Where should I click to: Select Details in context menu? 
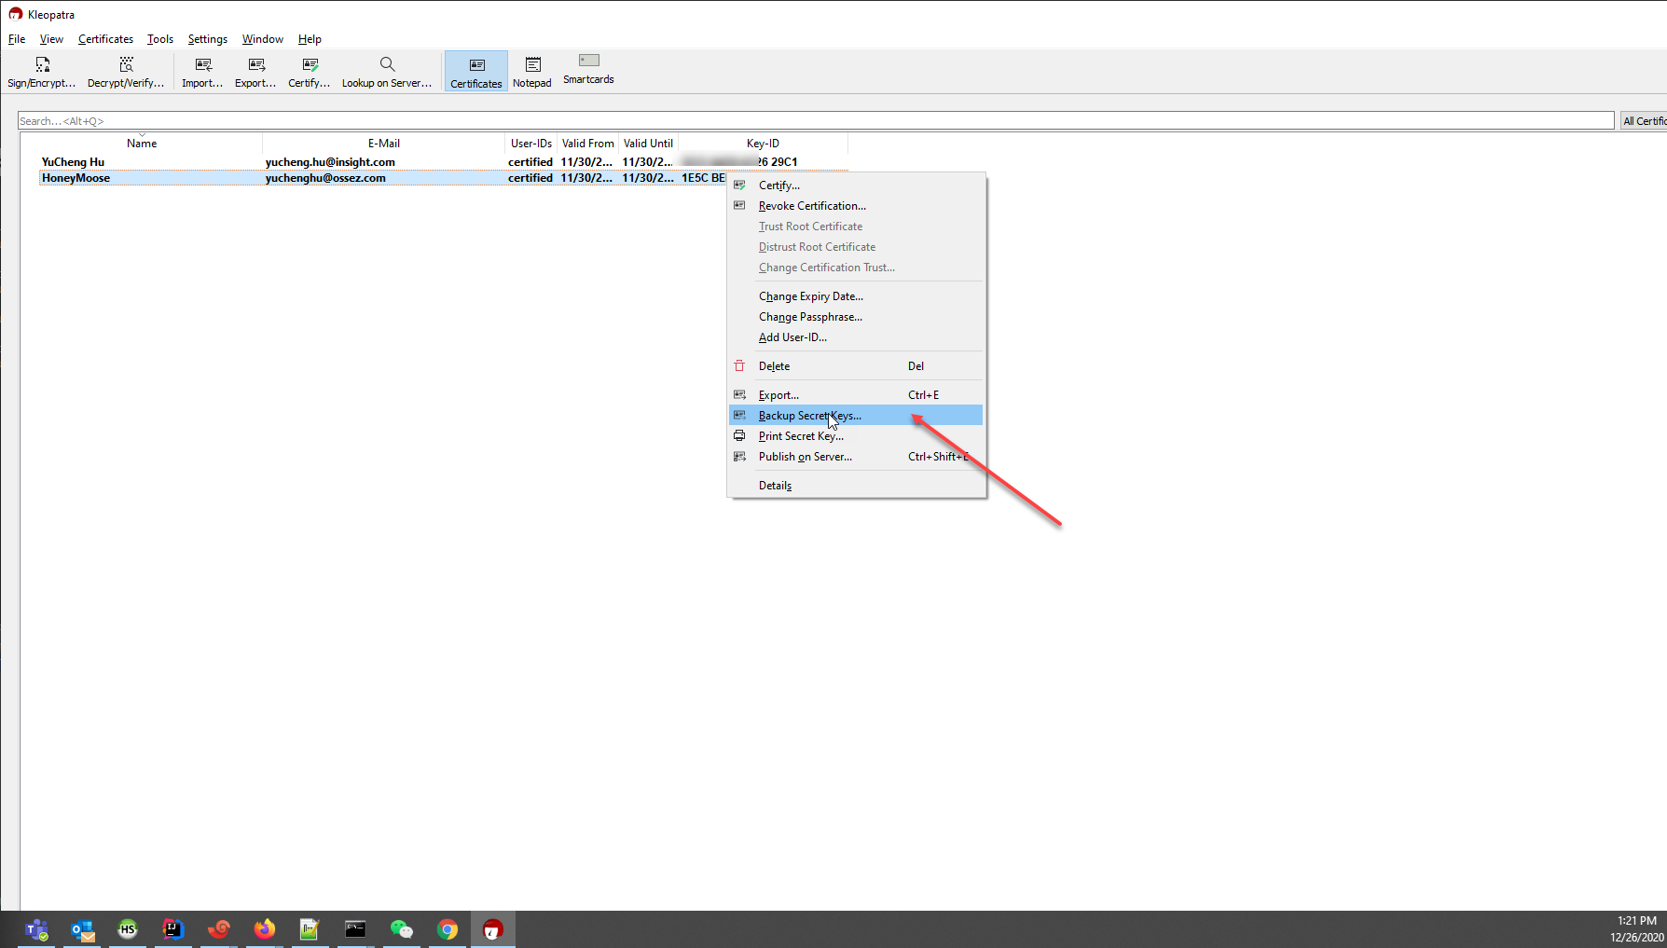(x=855, y=486)
